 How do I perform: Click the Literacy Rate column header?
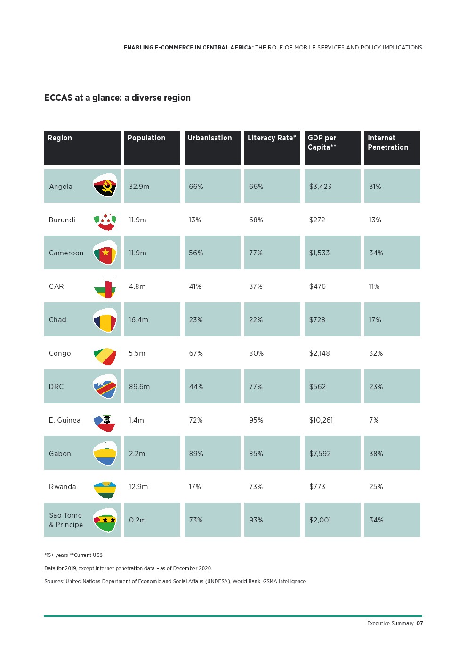tap(272, 148)
